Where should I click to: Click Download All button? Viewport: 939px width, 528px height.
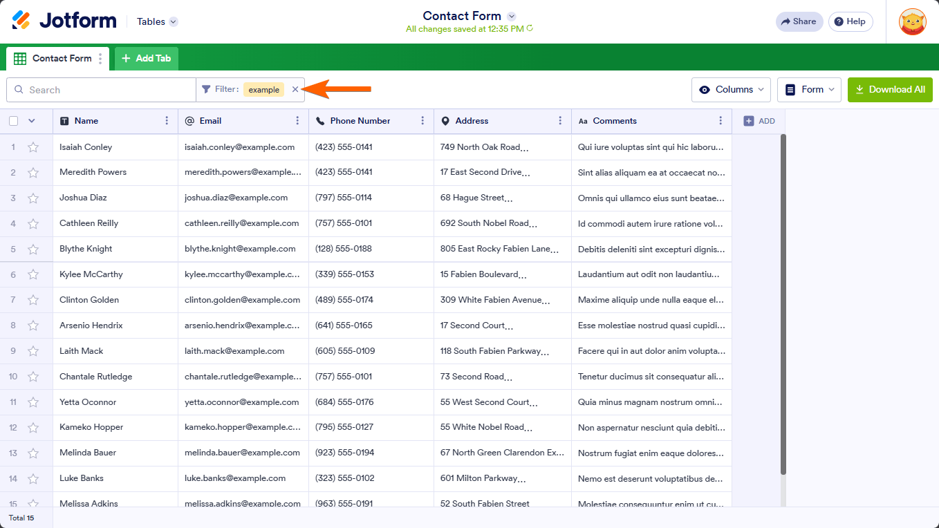pos(890,89)
